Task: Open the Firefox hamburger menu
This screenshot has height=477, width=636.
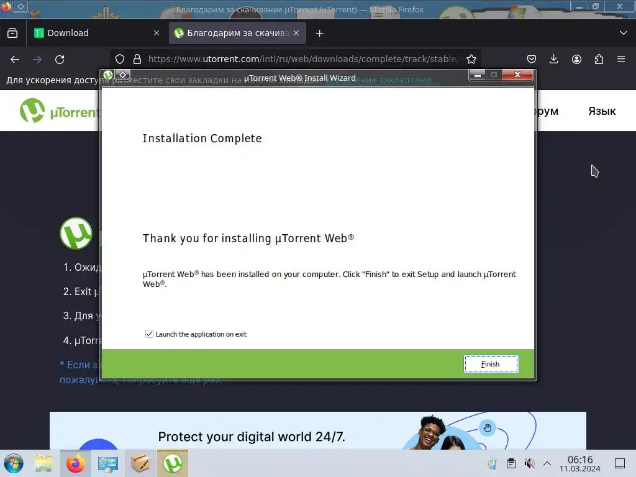Action: click(x=621, y=59)
